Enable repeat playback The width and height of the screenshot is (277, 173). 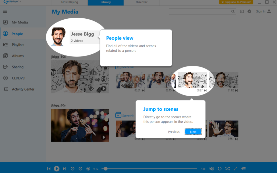(x=219, y=169)
